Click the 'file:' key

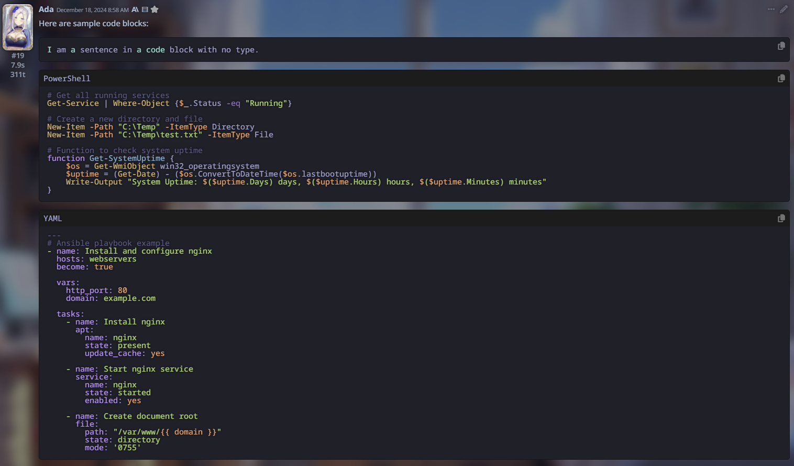coord(87,424)
